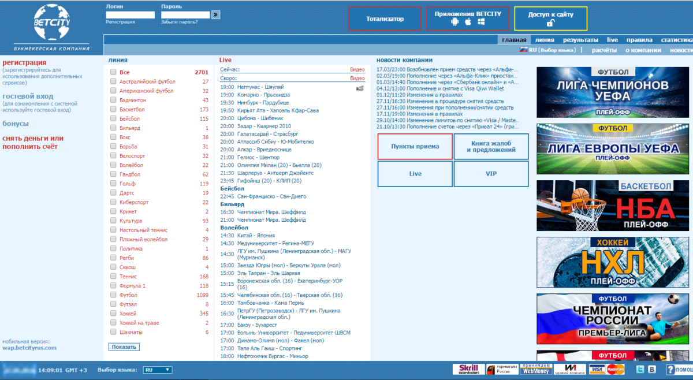The height and width of the screenshot is (380, 693).
Task: Tick the Баскетбол checkbox
Action: click(x=113, y=109)
